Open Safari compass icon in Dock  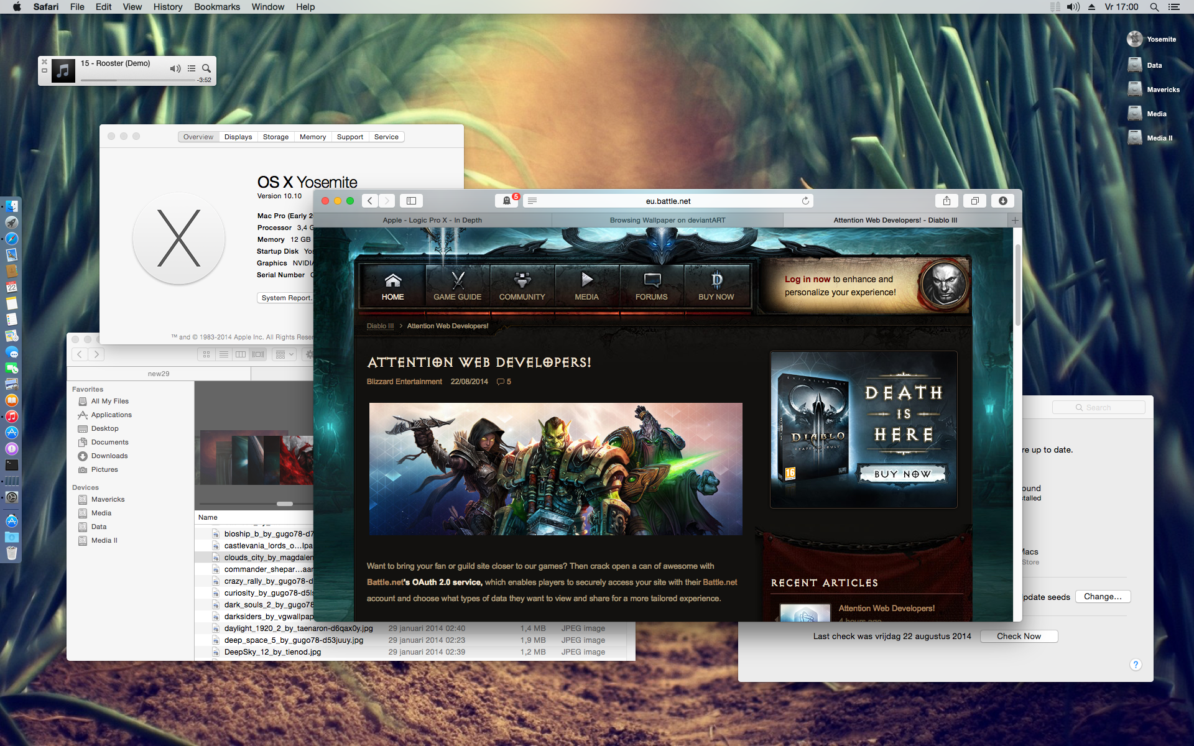click(12, 239)
